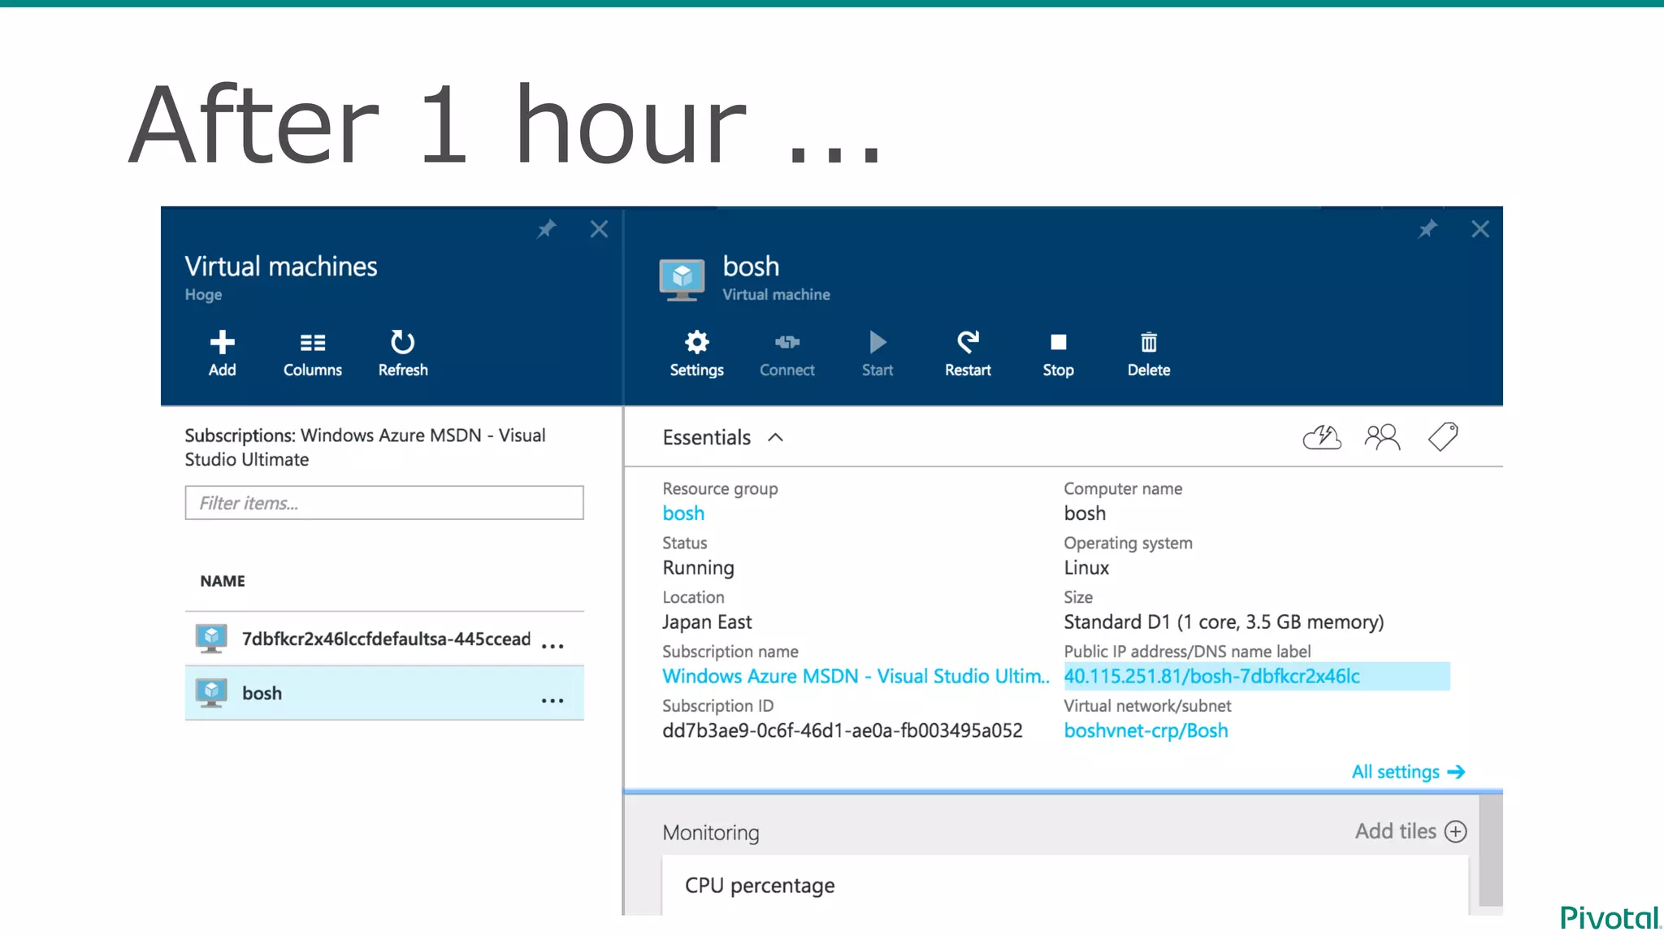Open the All settings link
The width and height of the screenshot is (1664, 936).
(1407, 772)
